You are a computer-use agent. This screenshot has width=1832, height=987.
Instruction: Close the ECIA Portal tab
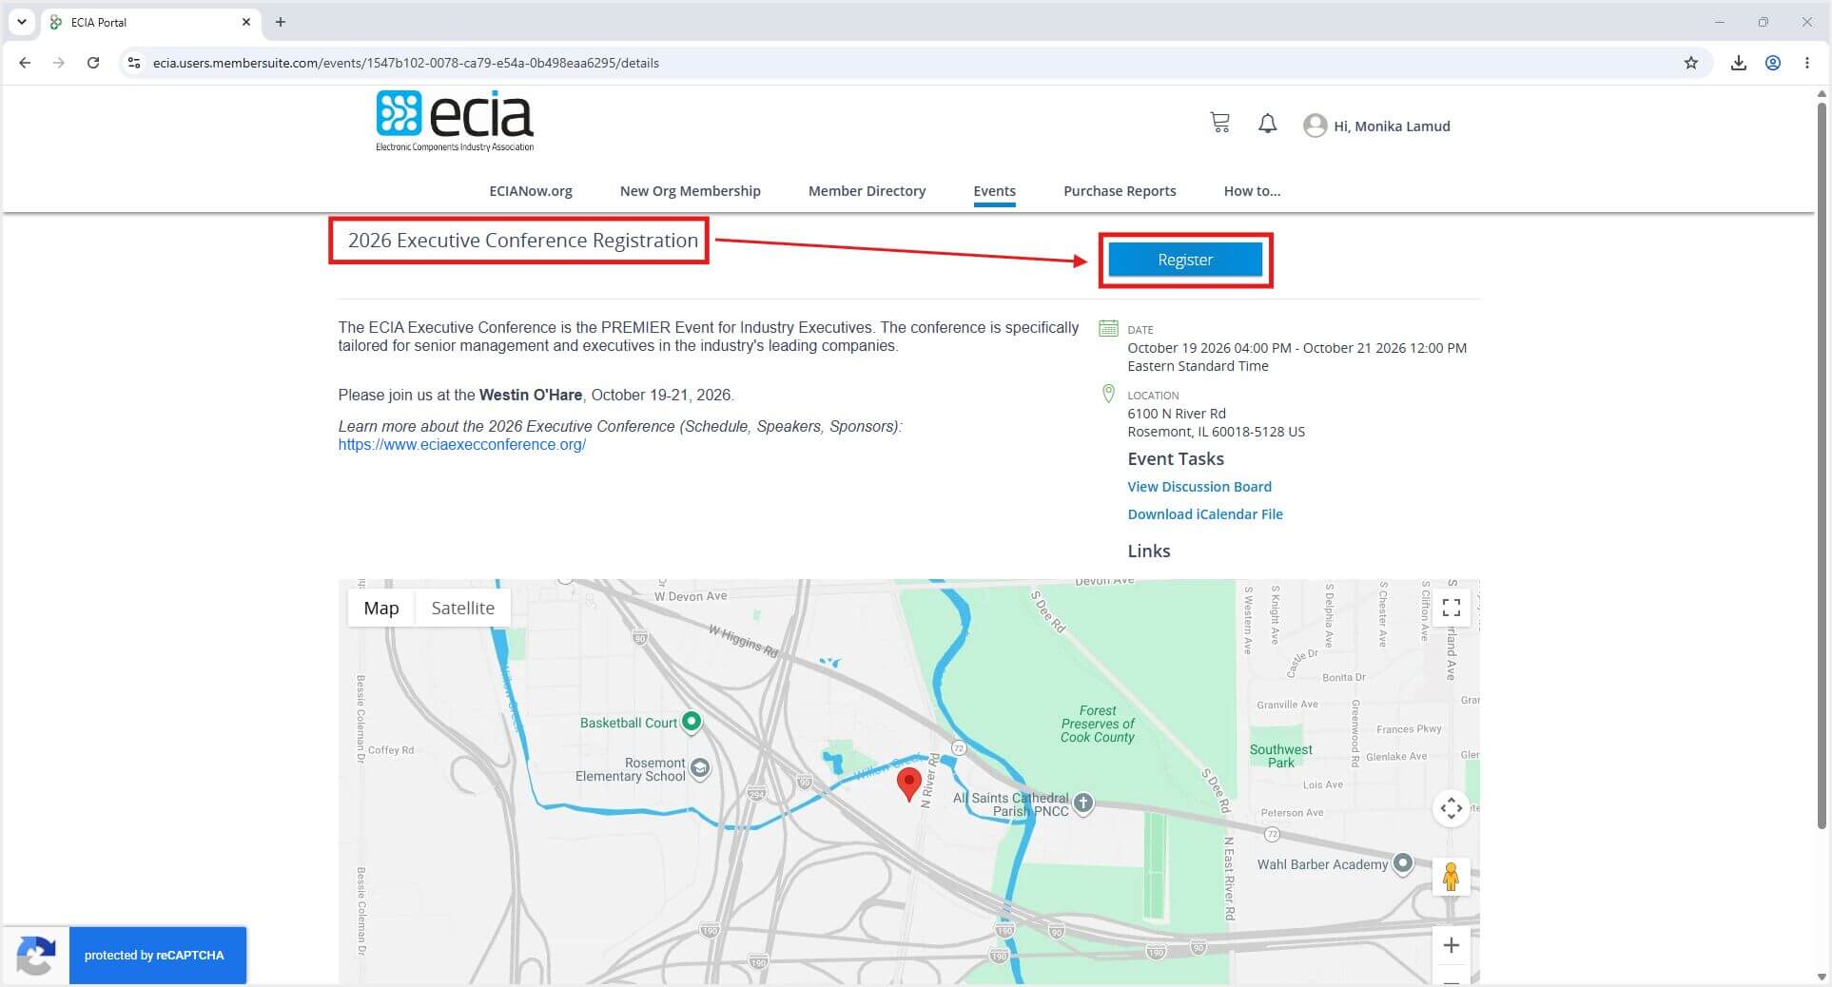click(246, 22)
